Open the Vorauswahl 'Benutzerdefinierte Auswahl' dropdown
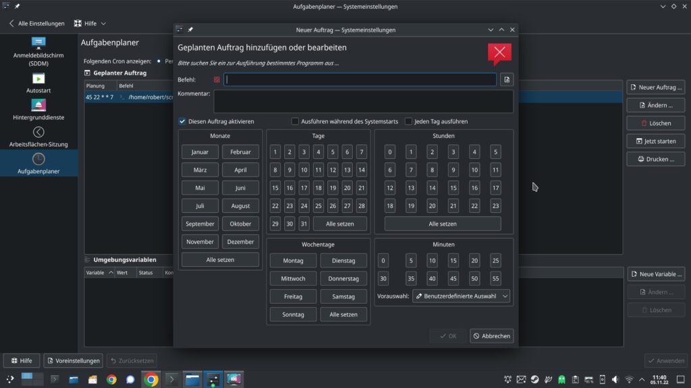The height and width of the screenshot is (388, 691). [462, 296]
